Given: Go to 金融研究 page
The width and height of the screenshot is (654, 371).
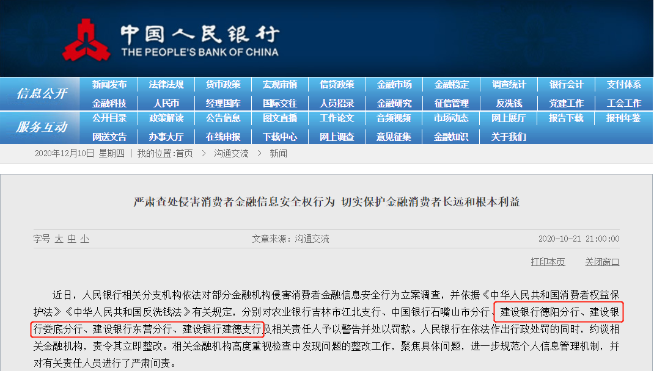Looking at the screenshot, I should (x=394, y=103).
